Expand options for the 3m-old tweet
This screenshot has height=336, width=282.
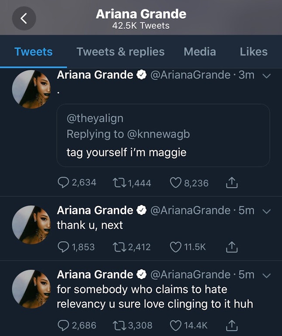click(x=266, y=76)
